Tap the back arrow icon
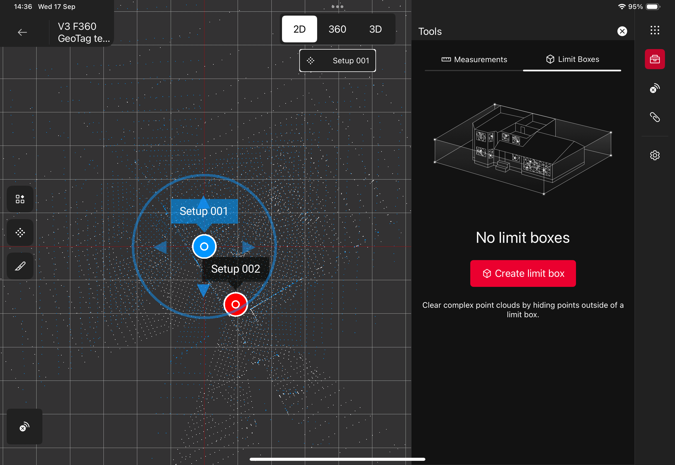This screenshot has height=465, width=675. 22,32
